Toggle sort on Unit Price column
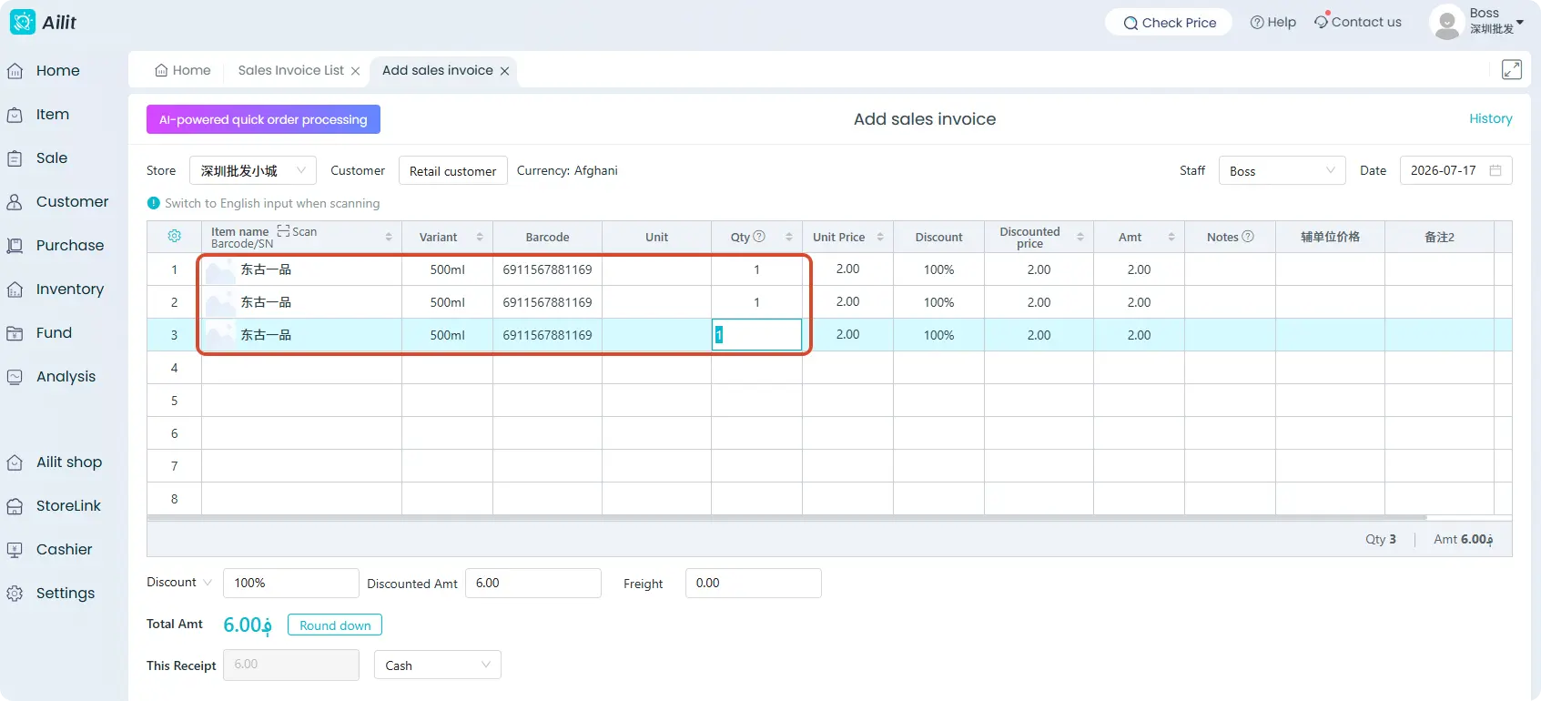This screenshot has width=1541, height=701. tap(880, 237)
